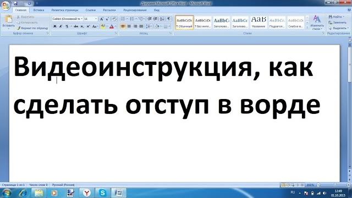
Task: Switch to the Вставка tab
Action: pyautogui.click(x=38, y=10)
